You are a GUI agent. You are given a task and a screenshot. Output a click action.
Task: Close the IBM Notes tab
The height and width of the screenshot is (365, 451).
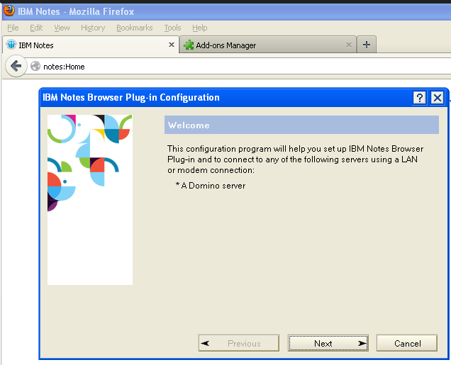172,45
